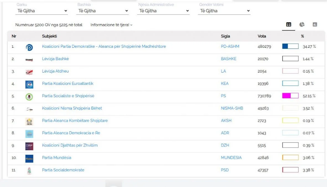Image resolution: width=327 pixels, height=187 pixels.
Task: Click the Partia Socialiste logo icon
Action: click(x=29, y=97)
